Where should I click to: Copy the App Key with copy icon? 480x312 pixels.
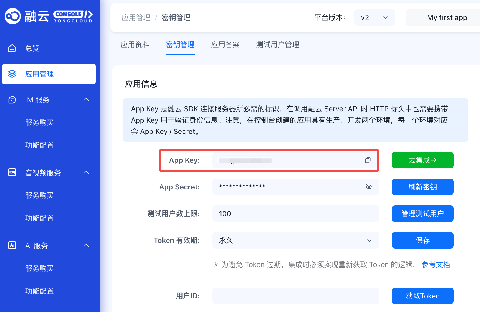pos(368,160)
